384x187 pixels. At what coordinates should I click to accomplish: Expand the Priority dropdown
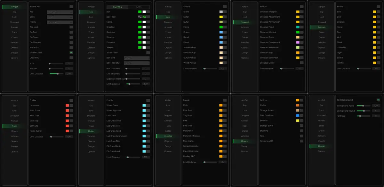[x=60, y=22]
